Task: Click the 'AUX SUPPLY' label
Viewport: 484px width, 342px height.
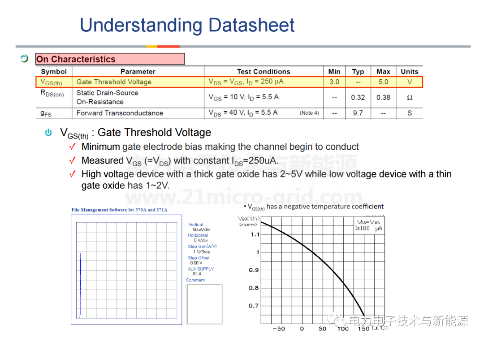Action: (x=201, y=269)
